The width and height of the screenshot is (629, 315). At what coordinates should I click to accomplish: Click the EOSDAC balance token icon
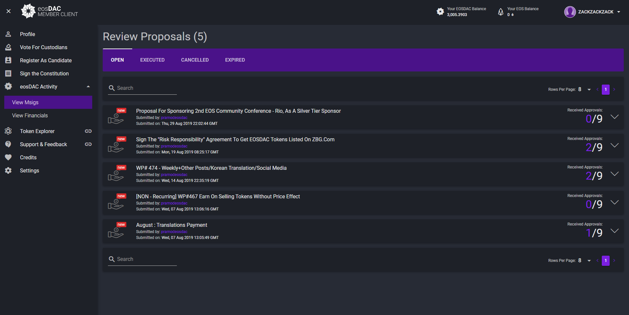[x=440, y=12]
